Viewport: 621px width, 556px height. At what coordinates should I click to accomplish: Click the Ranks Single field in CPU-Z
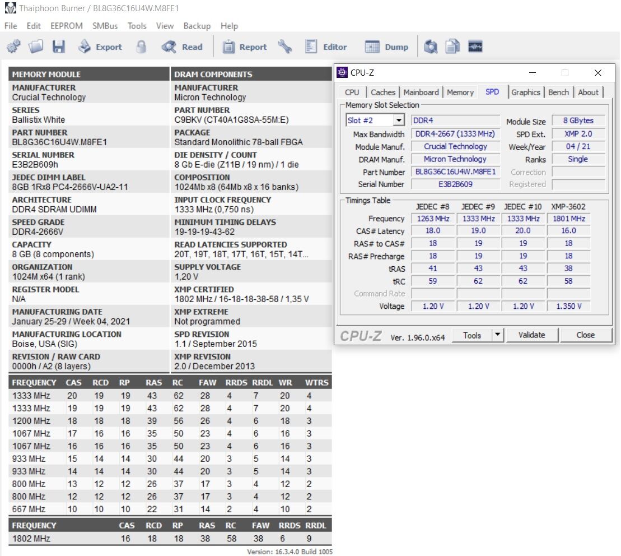578,159
